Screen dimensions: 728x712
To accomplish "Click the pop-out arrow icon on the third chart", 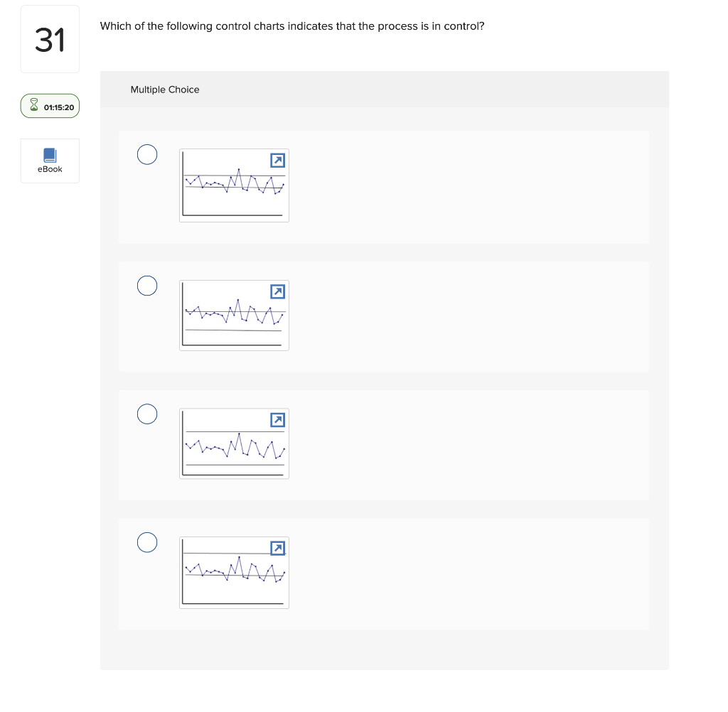I will click(277, 420).
